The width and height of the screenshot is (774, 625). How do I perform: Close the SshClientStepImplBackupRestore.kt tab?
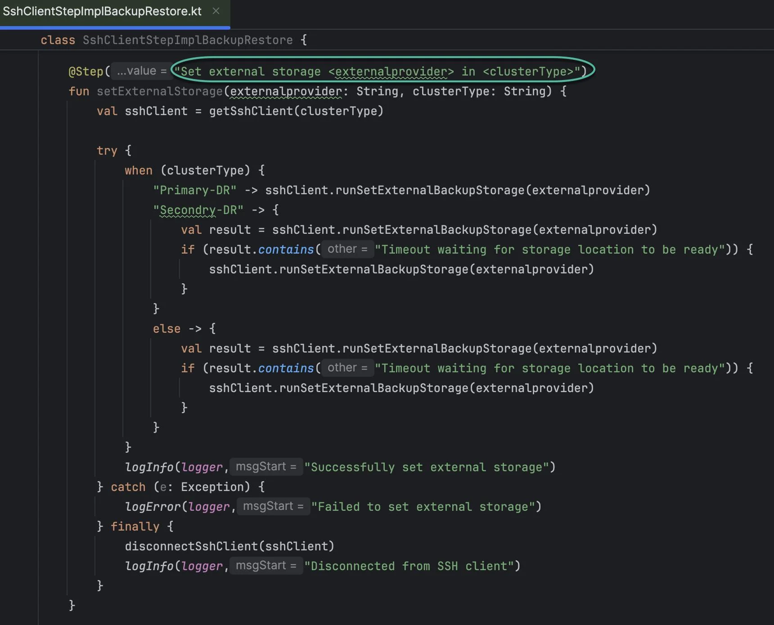click(x=216, y=11)
